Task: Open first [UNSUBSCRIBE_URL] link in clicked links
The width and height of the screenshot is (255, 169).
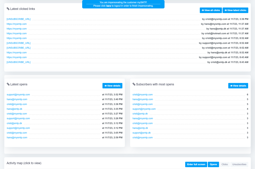Action: 18,19
